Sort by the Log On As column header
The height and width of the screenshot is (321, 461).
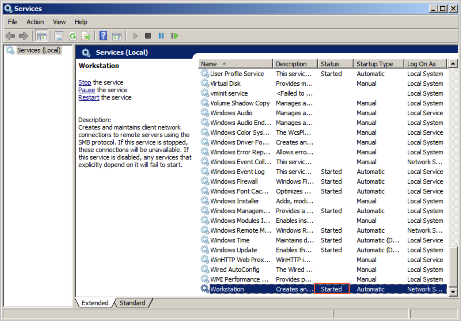(x=426, y=64)
